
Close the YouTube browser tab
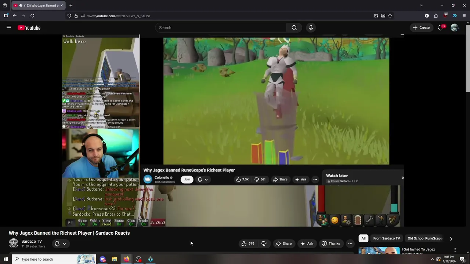62,5
